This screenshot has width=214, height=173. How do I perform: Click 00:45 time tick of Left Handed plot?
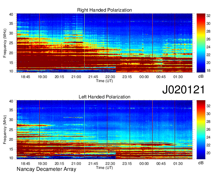(161, 164)
